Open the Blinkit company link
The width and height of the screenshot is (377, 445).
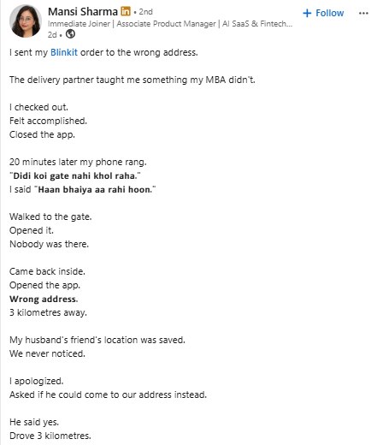(x=64, y=52)
